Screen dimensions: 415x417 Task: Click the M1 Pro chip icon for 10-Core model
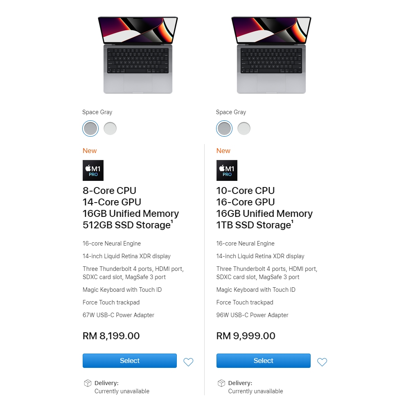227,170
